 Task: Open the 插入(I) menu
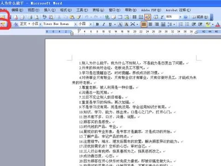[50, 10]
